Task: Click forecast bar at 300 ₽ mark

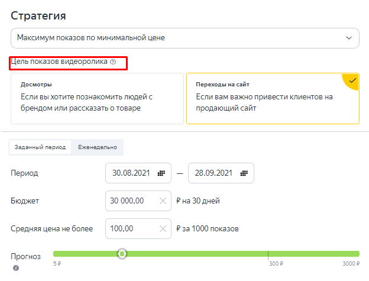Action: pyautogui.click(x=268, y=254)
